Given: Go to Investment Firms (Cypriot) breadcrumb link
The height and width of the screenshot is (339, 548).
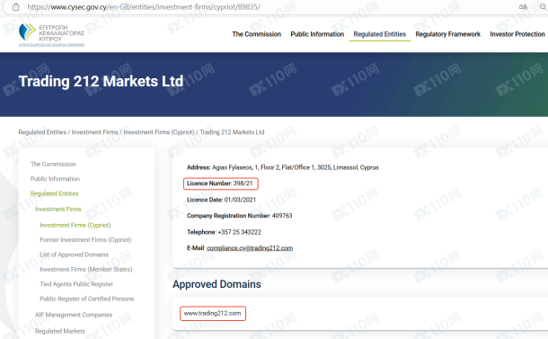Looking at the screenshot, I should 159,132.
